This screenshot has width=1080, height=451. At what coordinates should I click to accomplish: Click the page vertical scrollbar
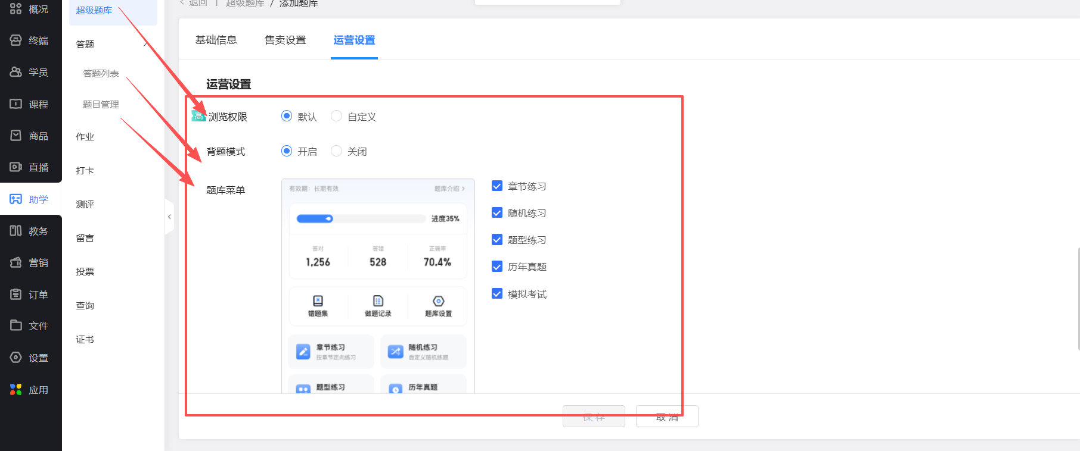[1078, 299]
